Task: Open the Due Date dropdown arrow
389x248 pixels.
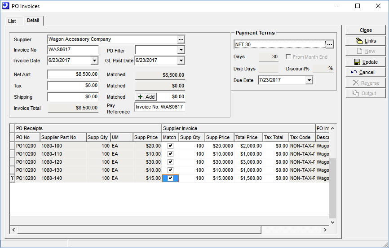Action: click(x=309, y=80)
